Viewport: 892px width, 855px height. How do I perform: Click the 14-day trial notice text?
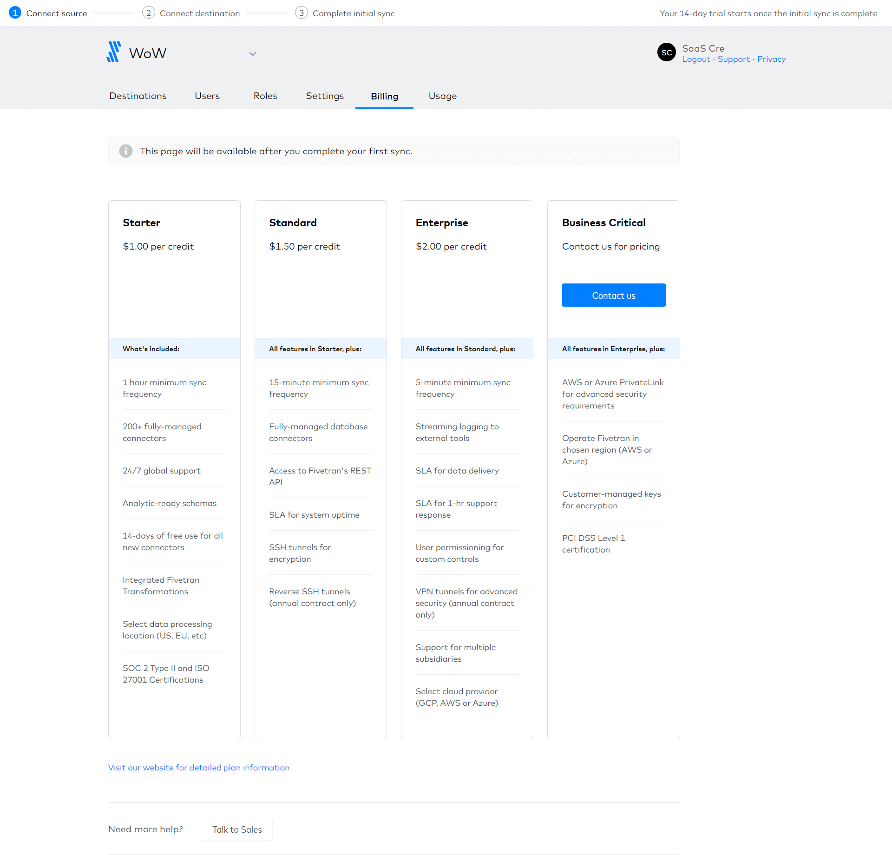(x=768, y=13)
